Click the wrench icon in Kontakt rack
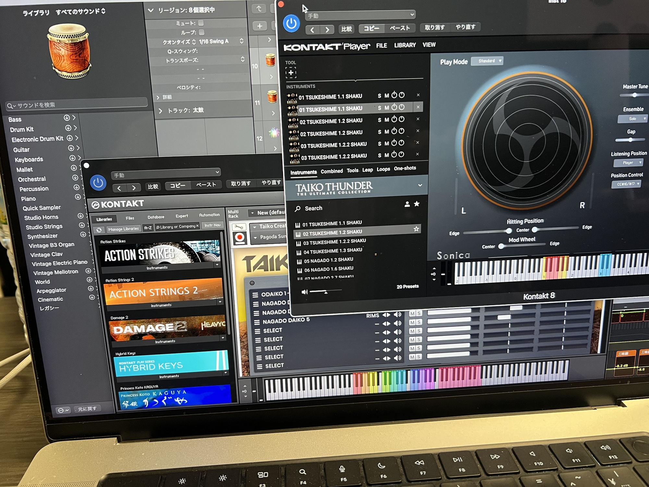 [x=239, y=227]
